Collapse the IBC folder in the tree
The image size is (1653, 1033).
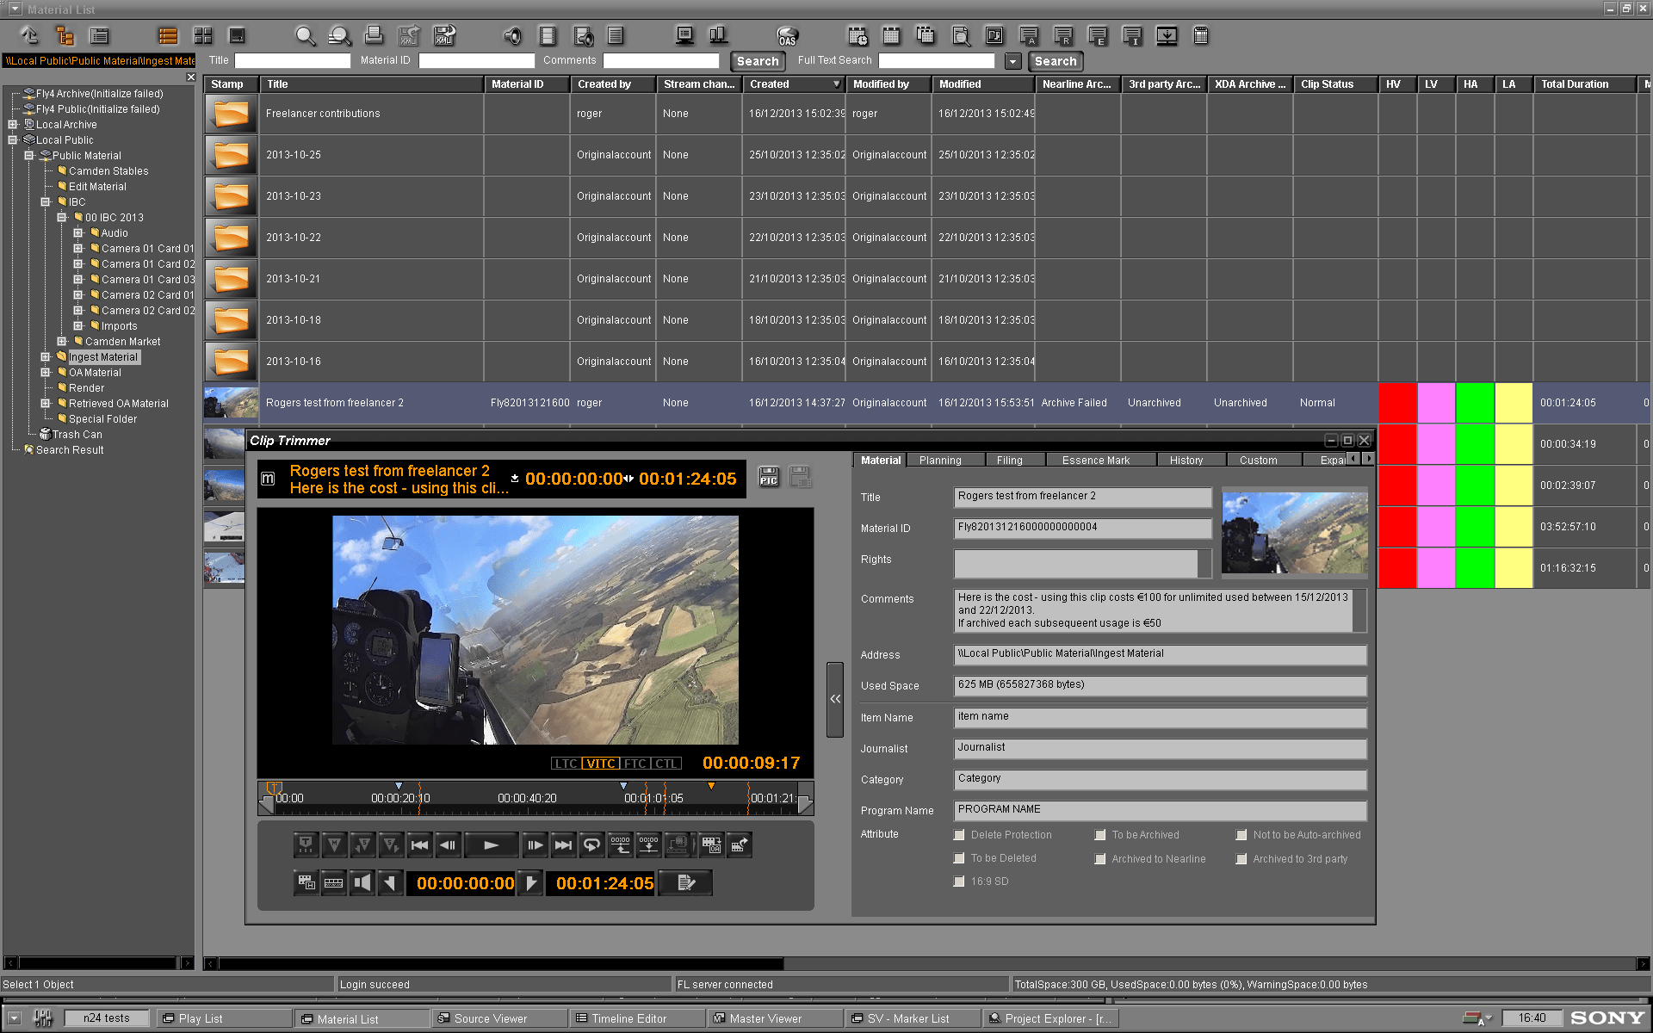click(x=46, y=202)
